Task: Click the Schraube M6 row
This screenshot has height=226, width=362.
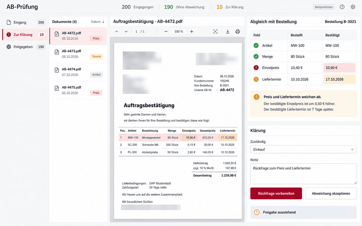Action: (x=178, y=145)
